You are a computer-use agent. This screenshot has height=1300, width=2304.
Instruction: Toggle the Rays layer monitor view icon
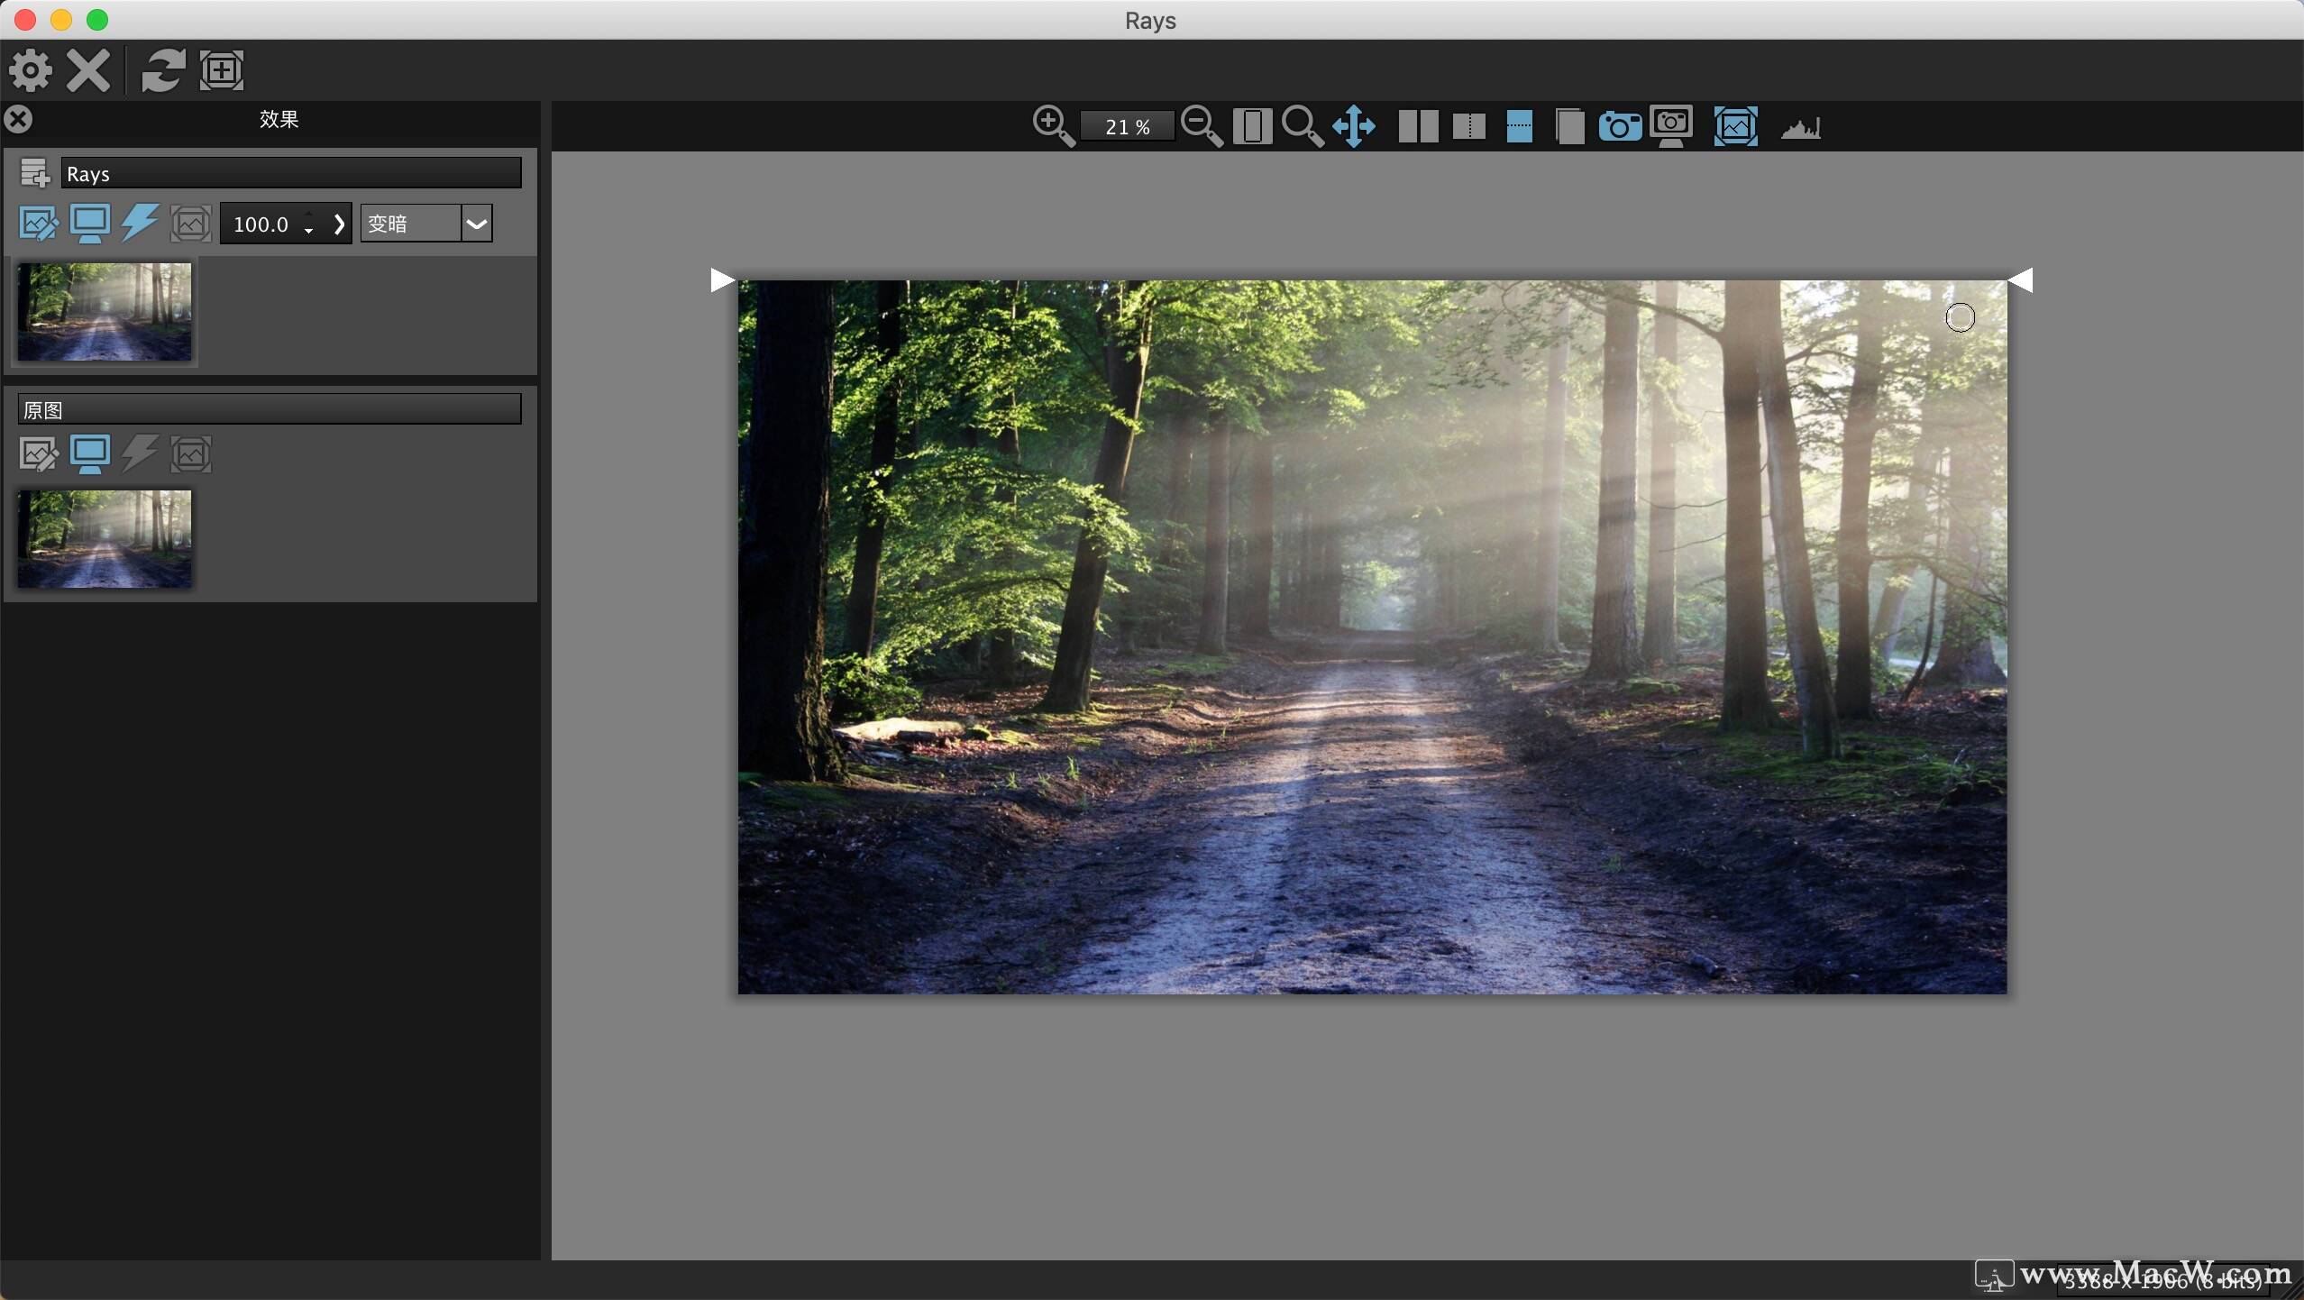(89, 224)
